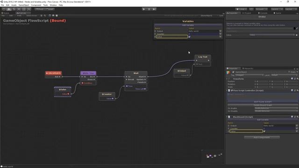
Task: Click Add Variable in canvas Variables panel
Action: (x=188, y=25)
